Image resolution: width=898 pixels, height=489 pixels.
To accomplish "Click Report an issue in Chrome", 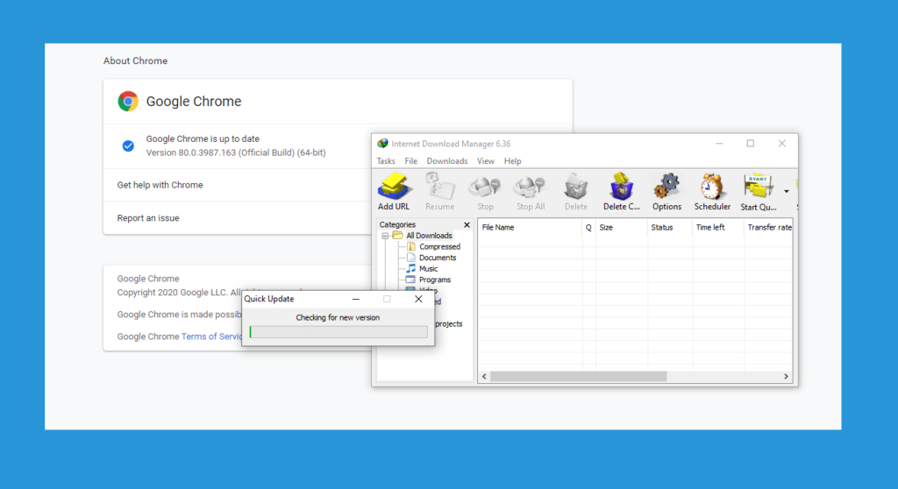I will [x=148, y=218].
